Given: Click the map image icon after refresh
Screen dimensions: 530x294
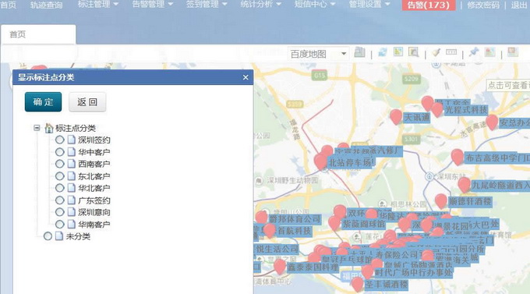Looking at the screenshot, I should click(398, 52).
